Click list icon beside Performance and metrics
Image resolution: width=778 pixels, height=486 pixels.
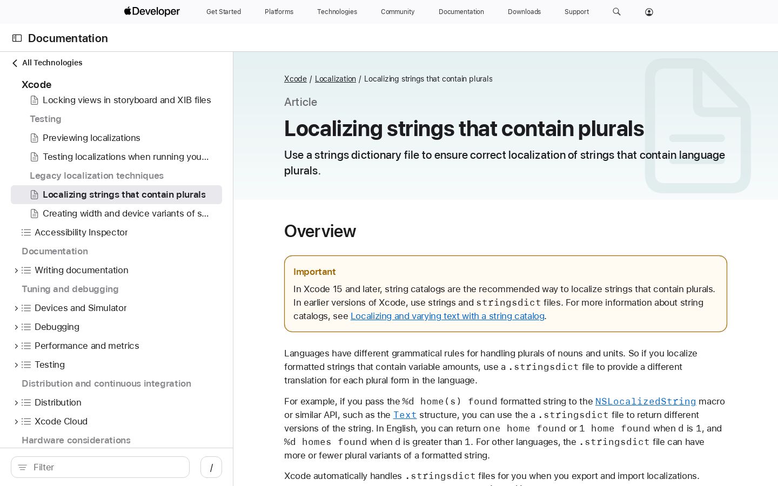coord(26,346)
